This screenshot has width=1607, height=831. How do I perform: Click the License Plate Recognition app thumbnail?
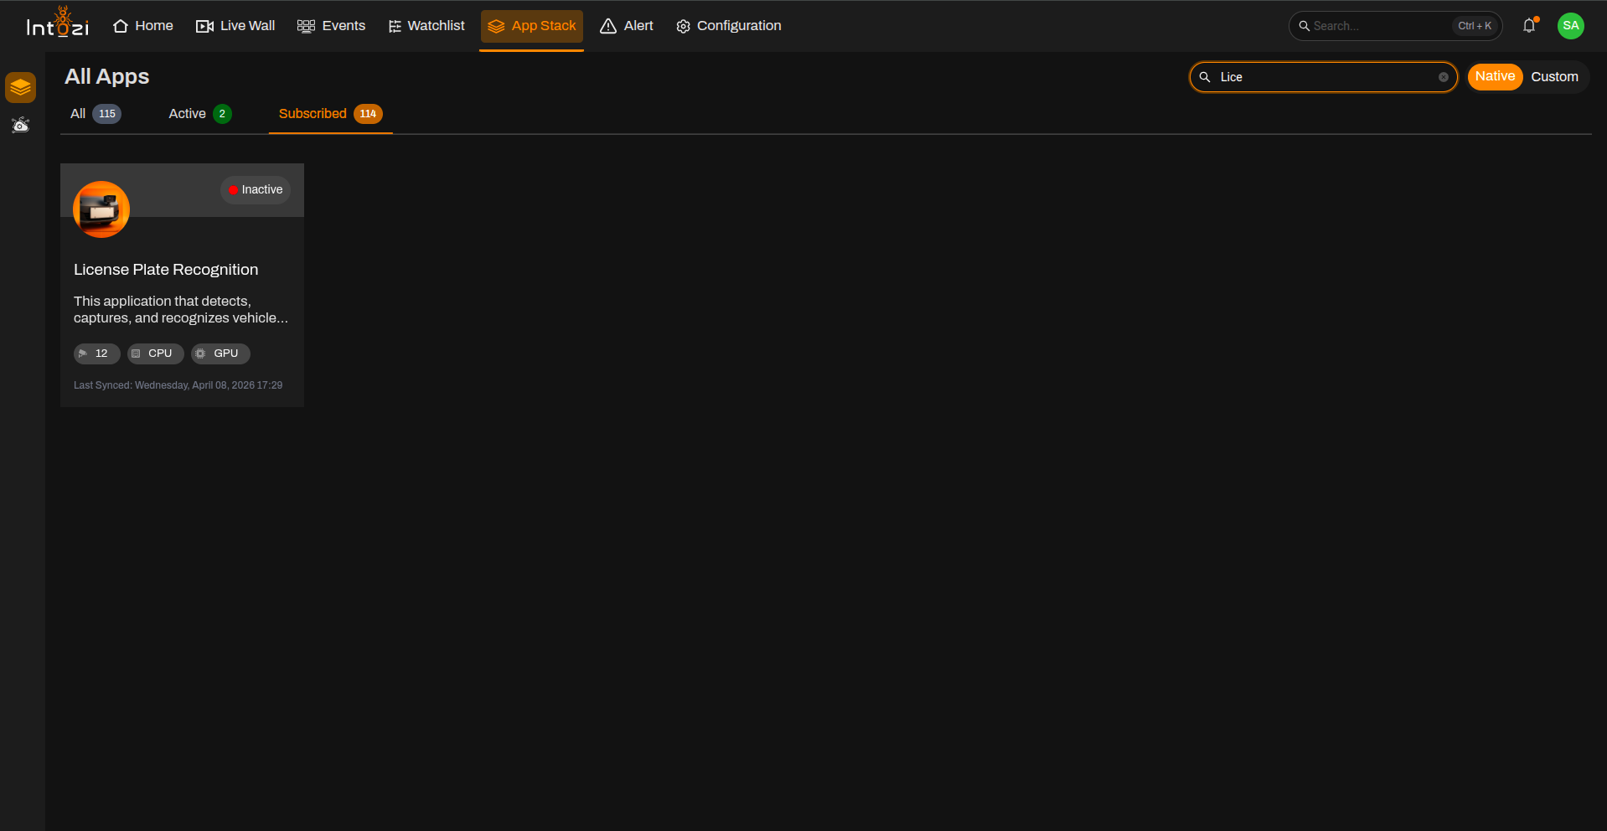[x=101, y=209]
